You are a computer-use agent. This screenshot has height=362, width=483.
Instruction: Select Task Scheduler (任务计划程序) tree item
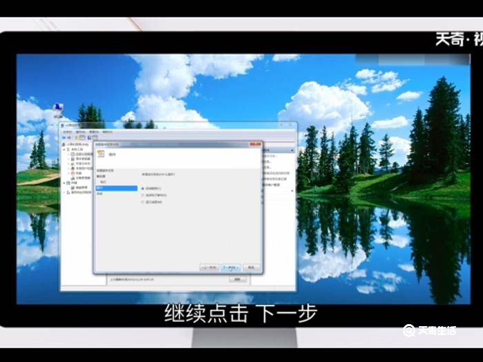click(82, 154)
